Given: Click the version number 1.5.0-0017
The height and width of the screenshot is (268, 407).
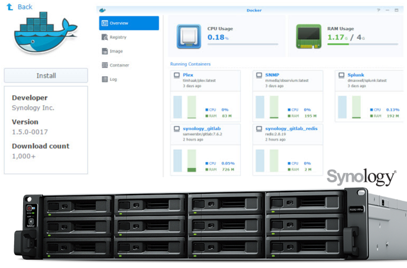Looking at the screenshot, I should click(x=30, y=132).
